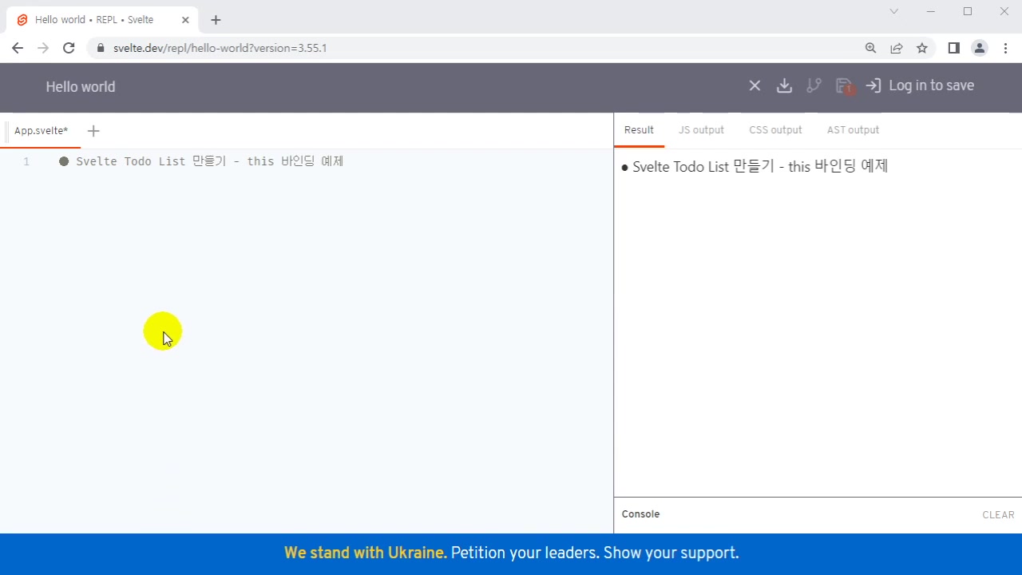Open the Chrome profile avatar menu
1022x575 pixels.
pyautogui.click(x=980, y=48)
